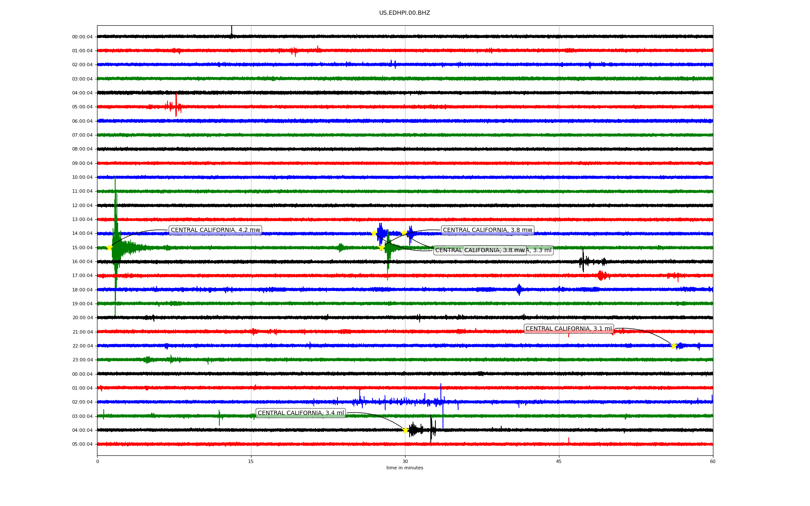Click the last 05:00:04 time label
810x506 pixels.
pos(82,444)
